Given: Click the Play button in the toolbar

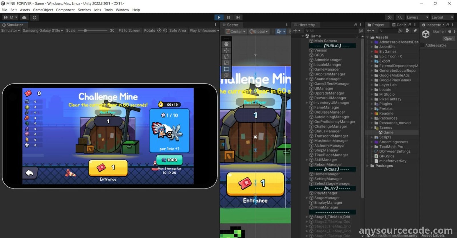Looking at the screenshot, I should click(x=219, y=17).
